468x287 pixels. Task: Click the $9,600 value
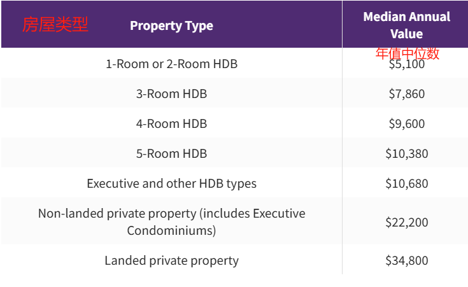(x=406, y=124)
